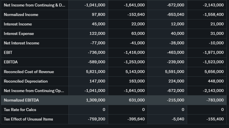Click the EBITDA row label
Image resolution: width=229 pixels, height=128 pixels.
pyautogui.click(x=11, y=62)
